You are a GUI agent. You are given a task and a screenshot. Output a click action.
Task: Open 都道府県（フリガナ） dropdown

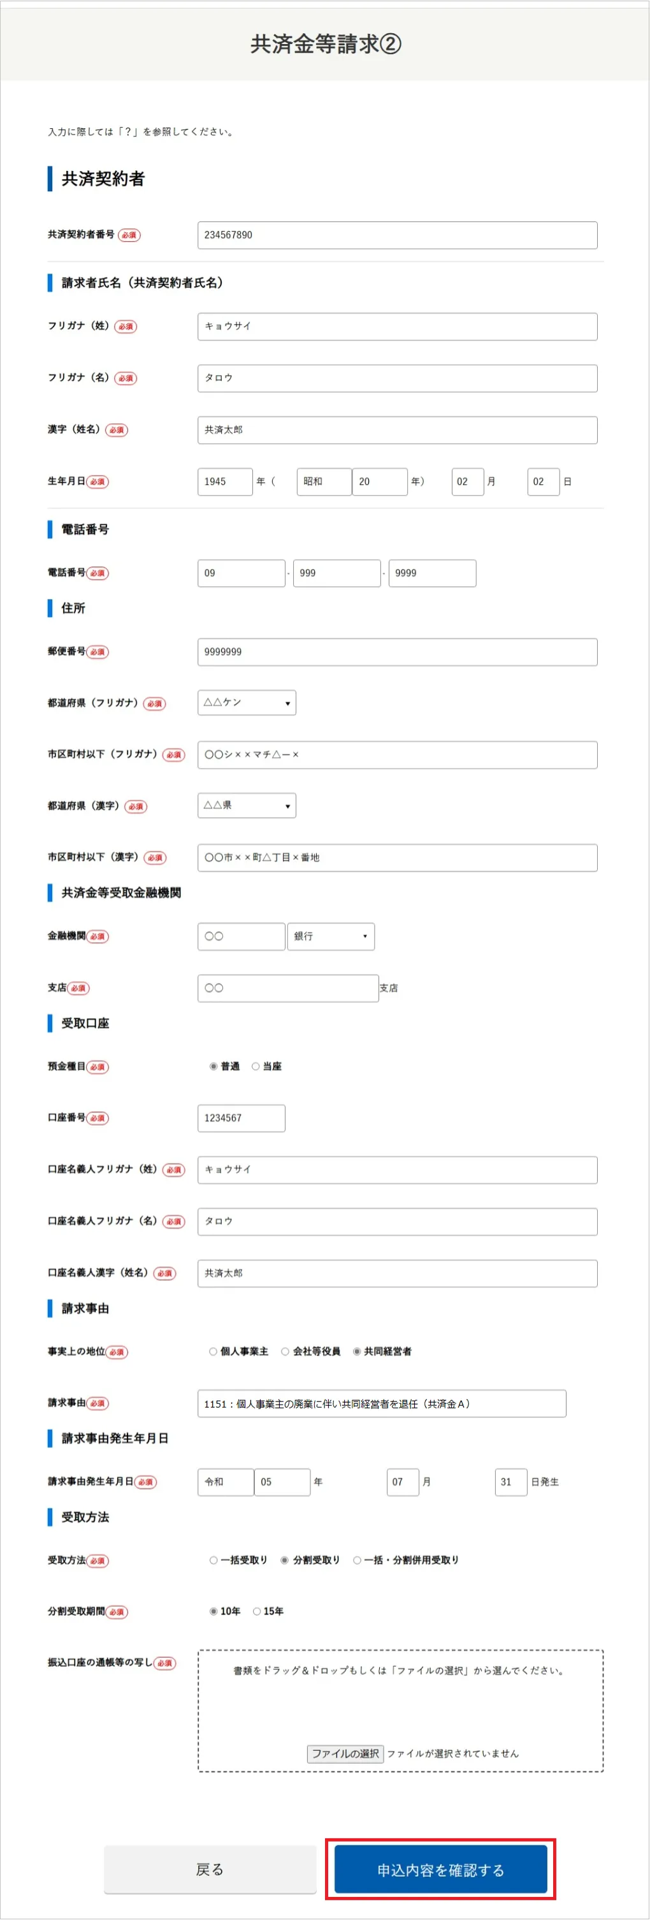tap(247, 703)
